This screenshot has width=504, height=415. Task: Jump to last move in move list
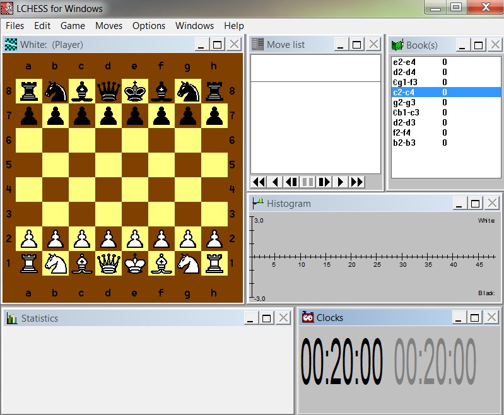click(x=357, y=182)
